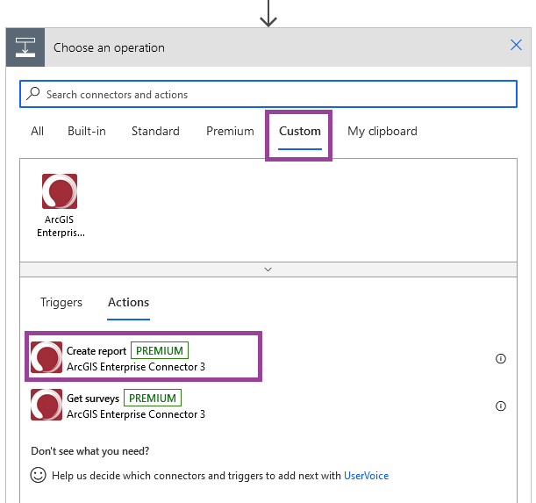This screenshot has height=503, width=536.
Task: Click the Create report action icon
Action: [x=46, y=357]
